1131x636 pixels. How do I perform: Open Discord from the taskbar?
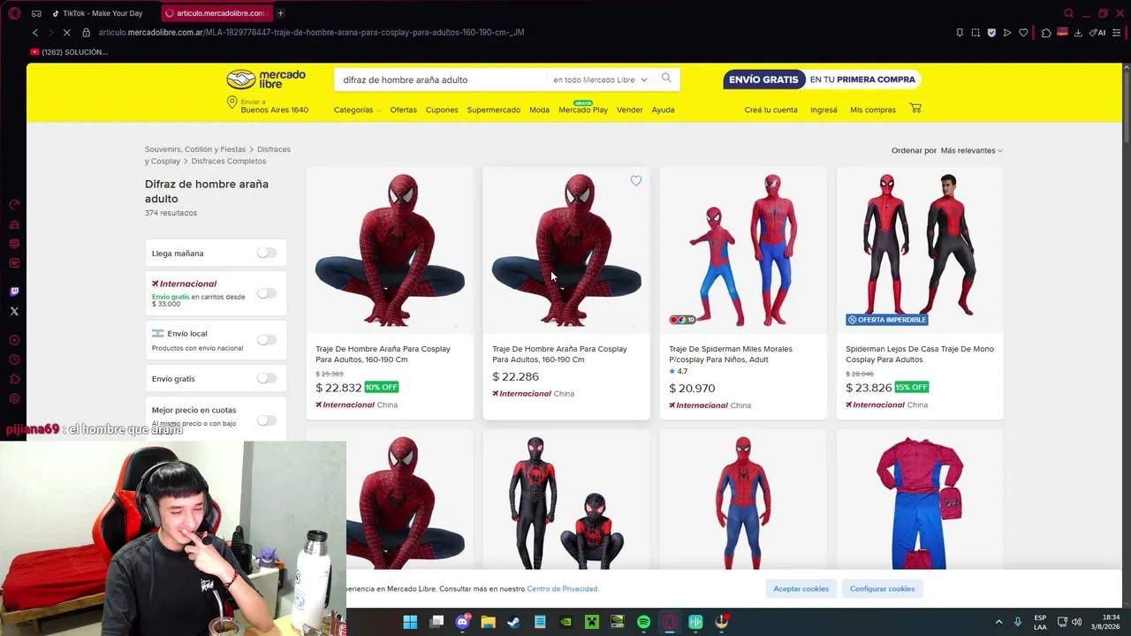[462, 622]
